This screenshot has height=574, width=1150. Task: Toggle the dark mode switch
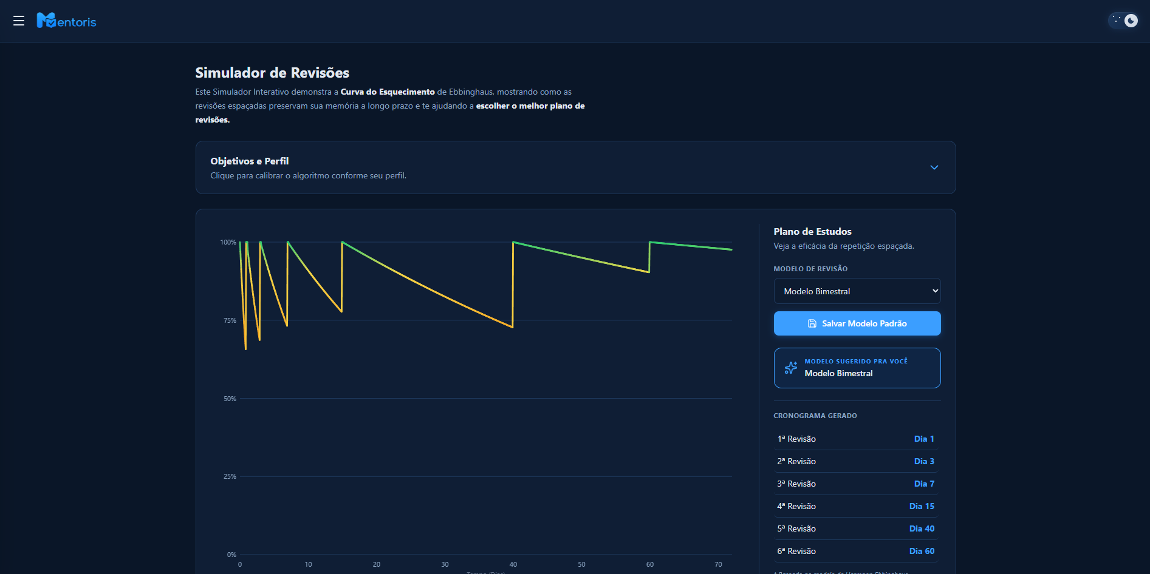1123,21
